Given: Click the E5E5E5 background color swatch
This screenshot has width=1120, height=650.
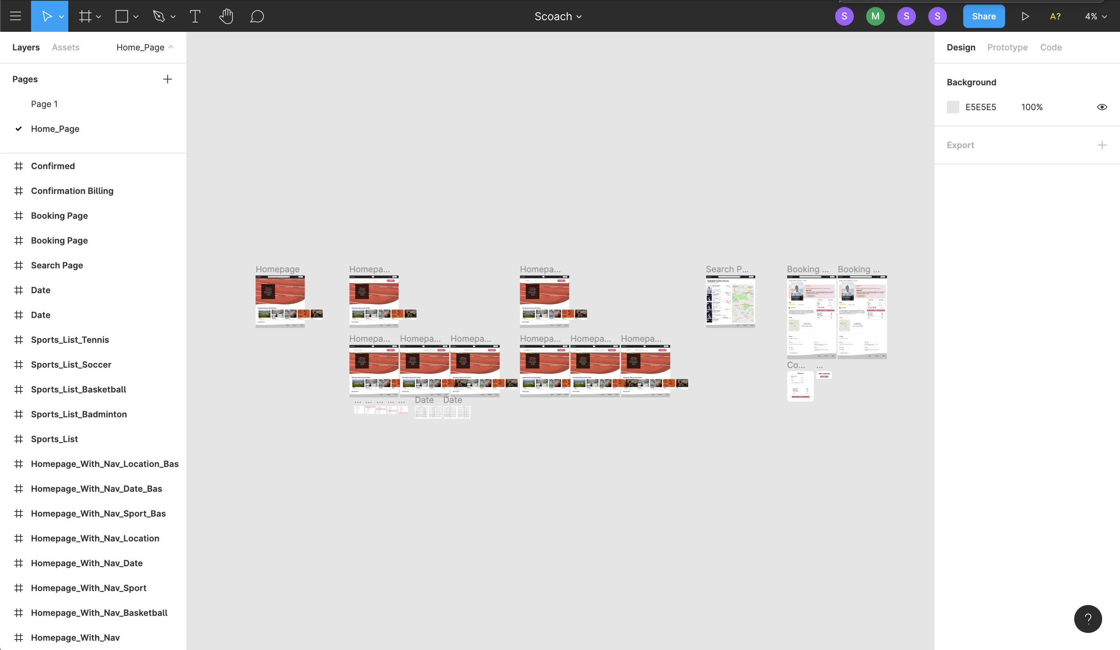Looking at the screenshot, I should pyautogui.click(x=953, y=107).
